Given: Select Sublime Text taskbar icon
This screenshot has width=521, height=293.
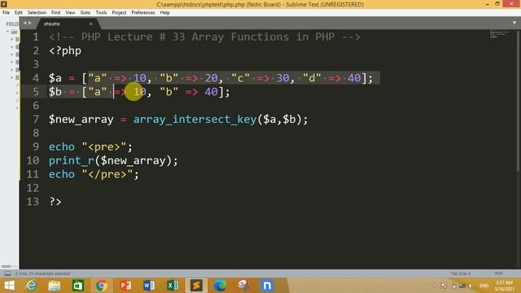Looking at the screenshot, I should (196, 286).
